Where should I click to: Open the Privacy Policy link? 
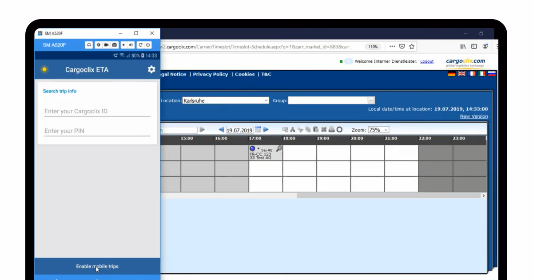point(211,74)
